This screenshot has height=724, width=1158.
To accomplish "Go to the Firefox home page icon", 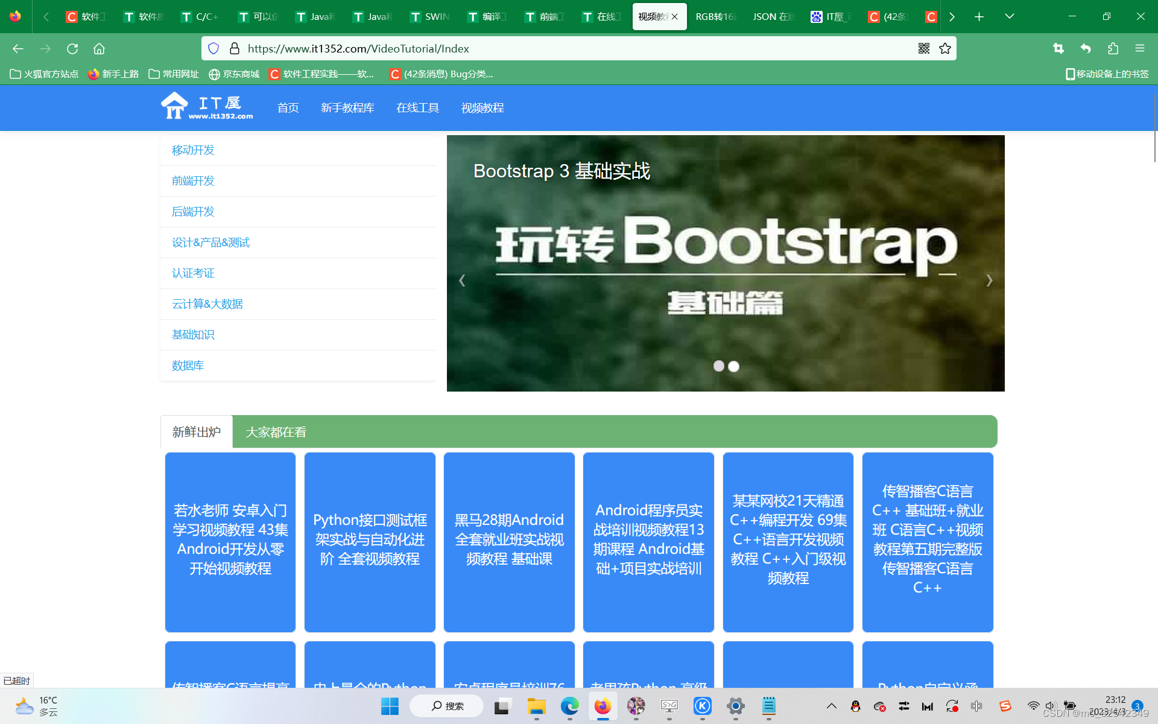I will 99,48.
